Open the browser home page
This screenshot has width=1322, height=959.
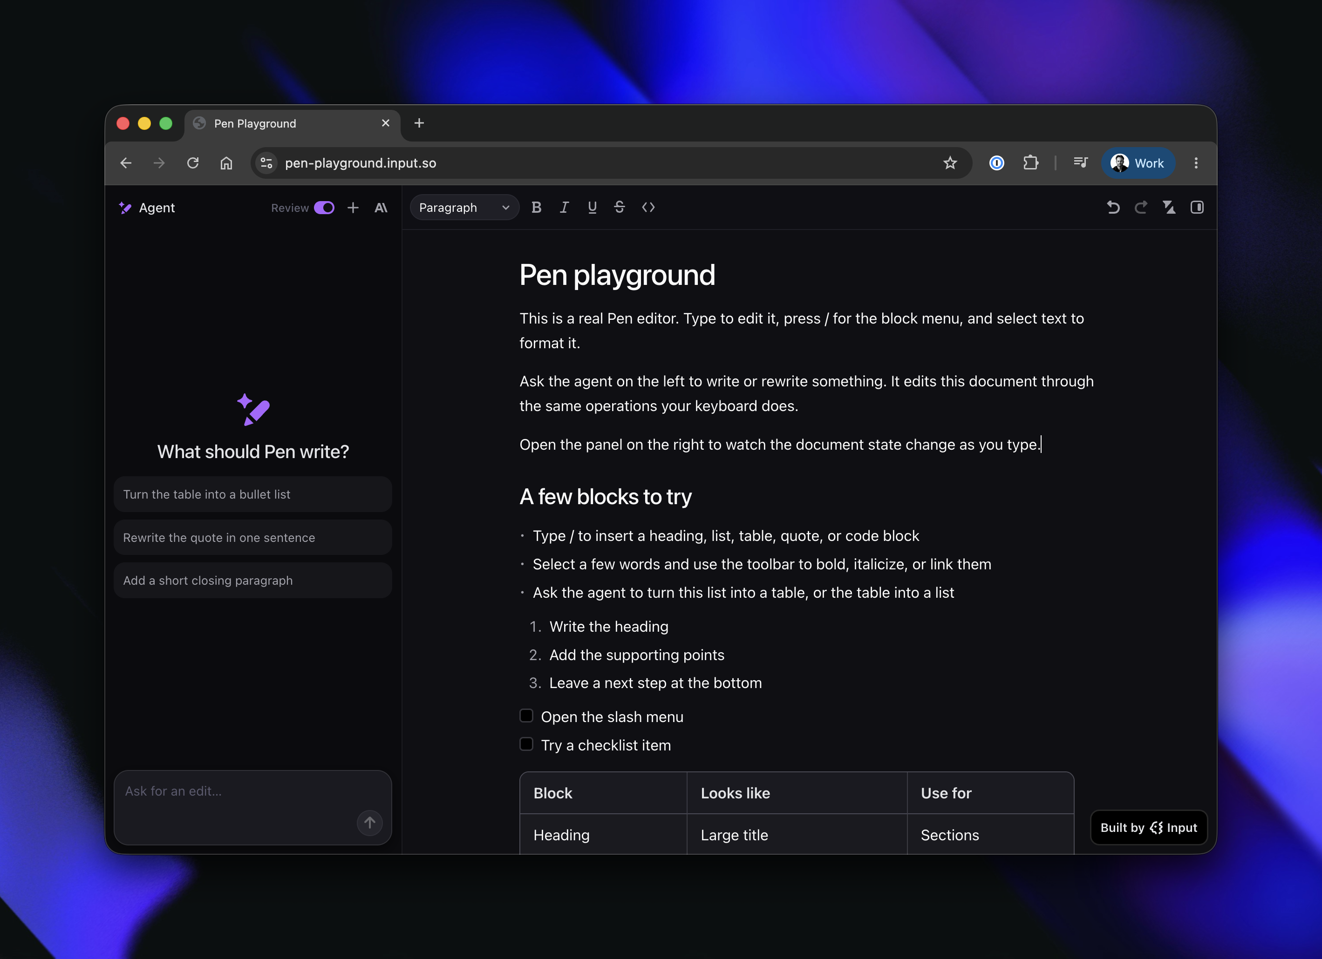[x=226, y=163]
